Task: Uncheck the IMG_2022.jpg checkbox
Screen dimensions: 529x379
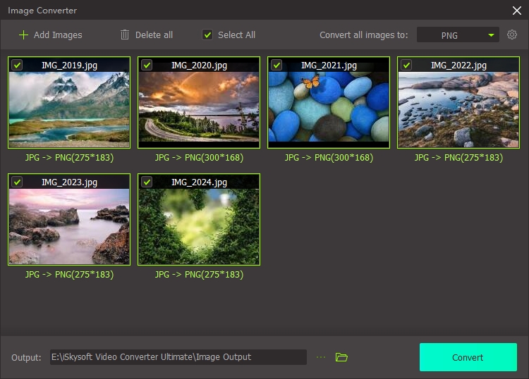Action: click(406, 65)
